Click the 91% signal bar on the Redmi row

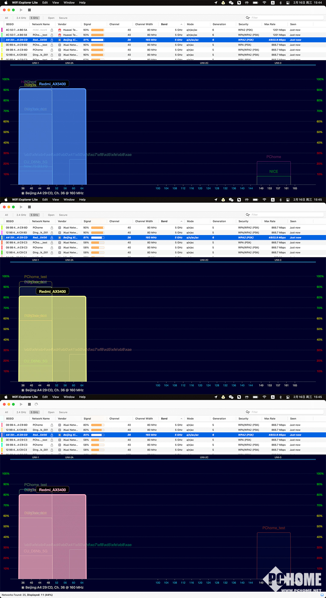point(98,40)
